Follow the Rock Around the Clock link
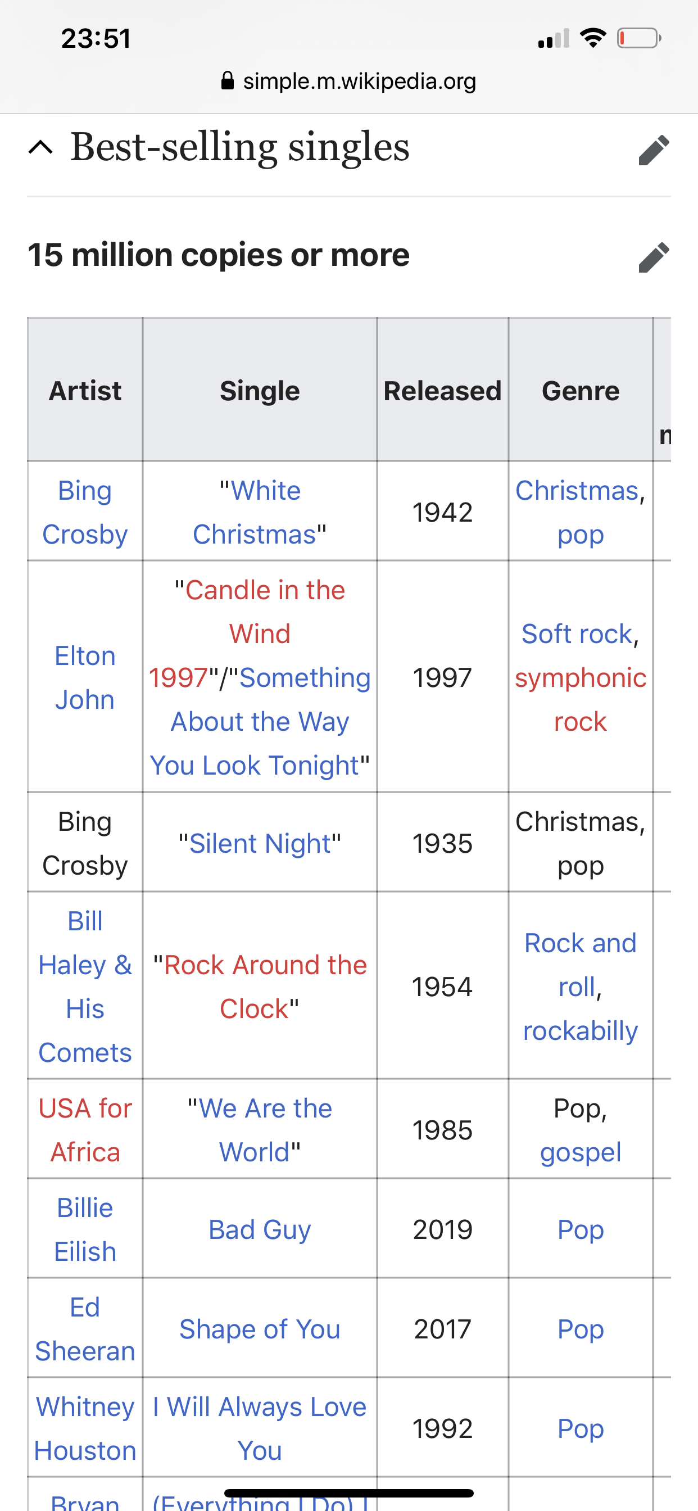The width and height of the screenshot is (698, 1511). (x=260, y=987)
